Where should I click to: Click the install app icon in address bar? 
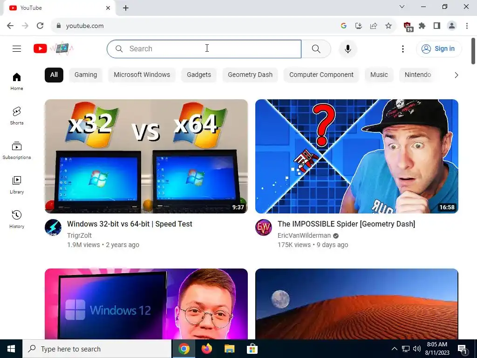tap(359, 26)
